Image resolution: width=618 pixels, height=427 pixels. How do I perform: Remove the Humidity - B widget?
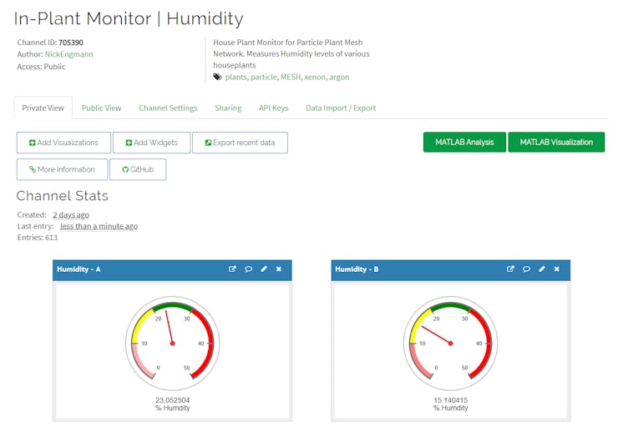(x=556, y=269)
